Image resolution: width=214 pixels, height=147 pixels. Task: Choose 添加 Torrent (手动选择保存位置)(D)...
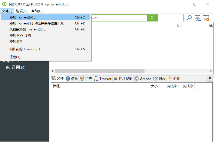pyautogui.click(x=46, y=23)
